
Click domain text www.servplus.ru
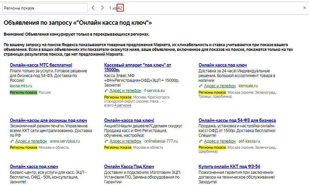click(65, 141)
